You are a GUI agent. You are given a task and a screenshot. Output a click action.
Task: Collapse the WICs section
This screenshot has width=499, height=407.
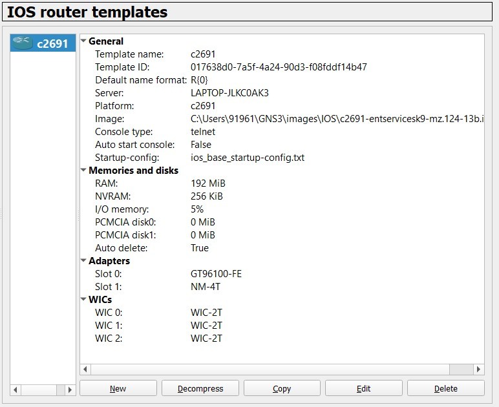click(x=83, y=300)
